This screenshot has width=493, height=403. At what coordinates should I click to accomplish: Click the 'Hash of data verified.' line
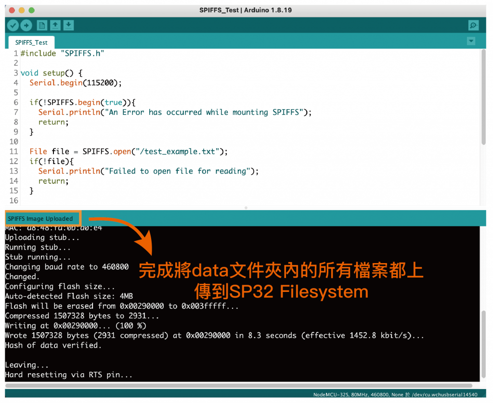[53, 345]
